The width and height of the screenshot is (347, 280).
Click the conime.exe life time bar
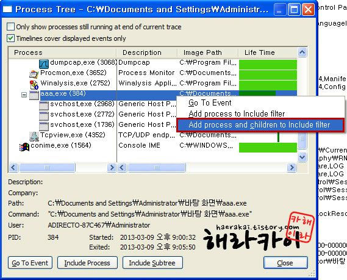[268, 148]
